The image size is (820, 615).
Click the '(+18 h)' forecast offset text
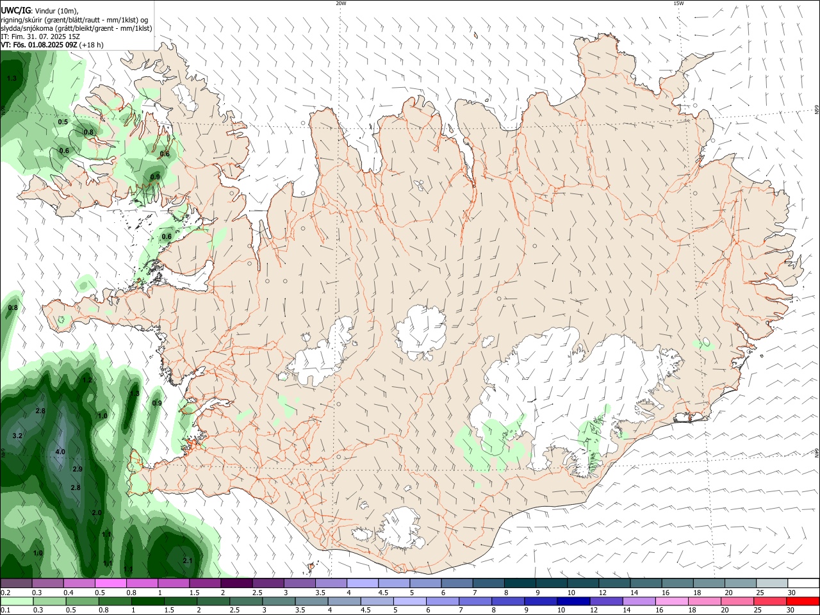point(92,45)
